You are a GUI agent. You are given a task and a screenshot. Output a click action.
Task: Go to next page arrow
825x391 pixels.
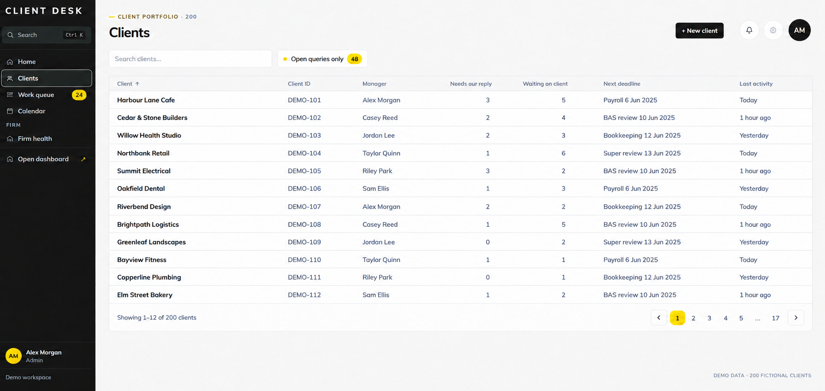796,318
